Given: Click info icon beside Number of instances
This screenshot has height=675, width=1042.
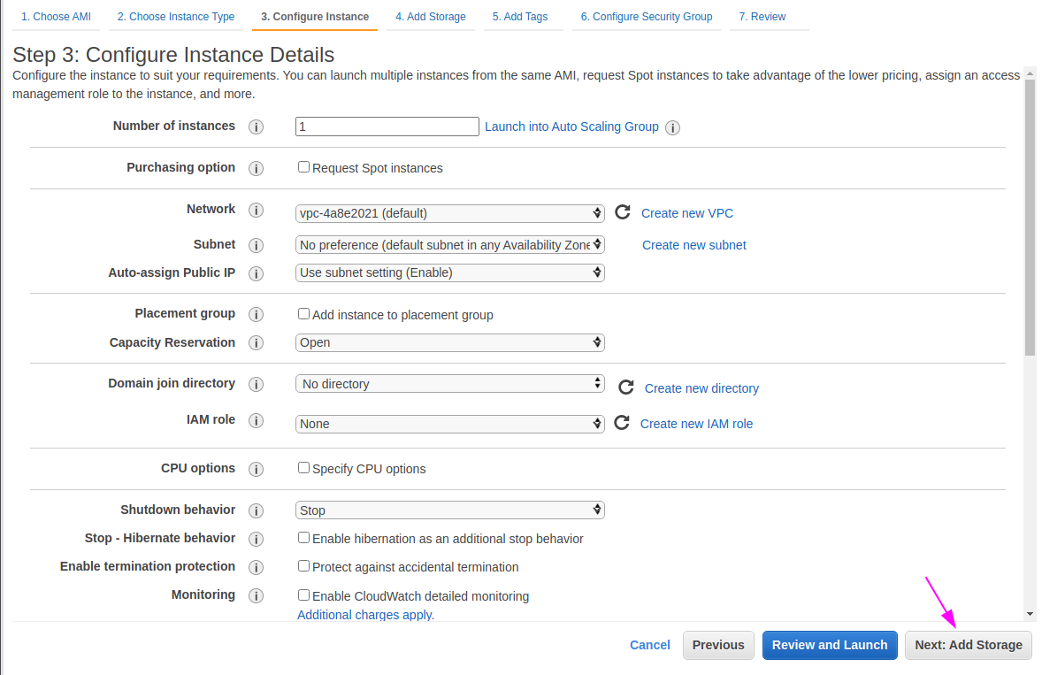Looking at the screenshot, I should point(257,127).
